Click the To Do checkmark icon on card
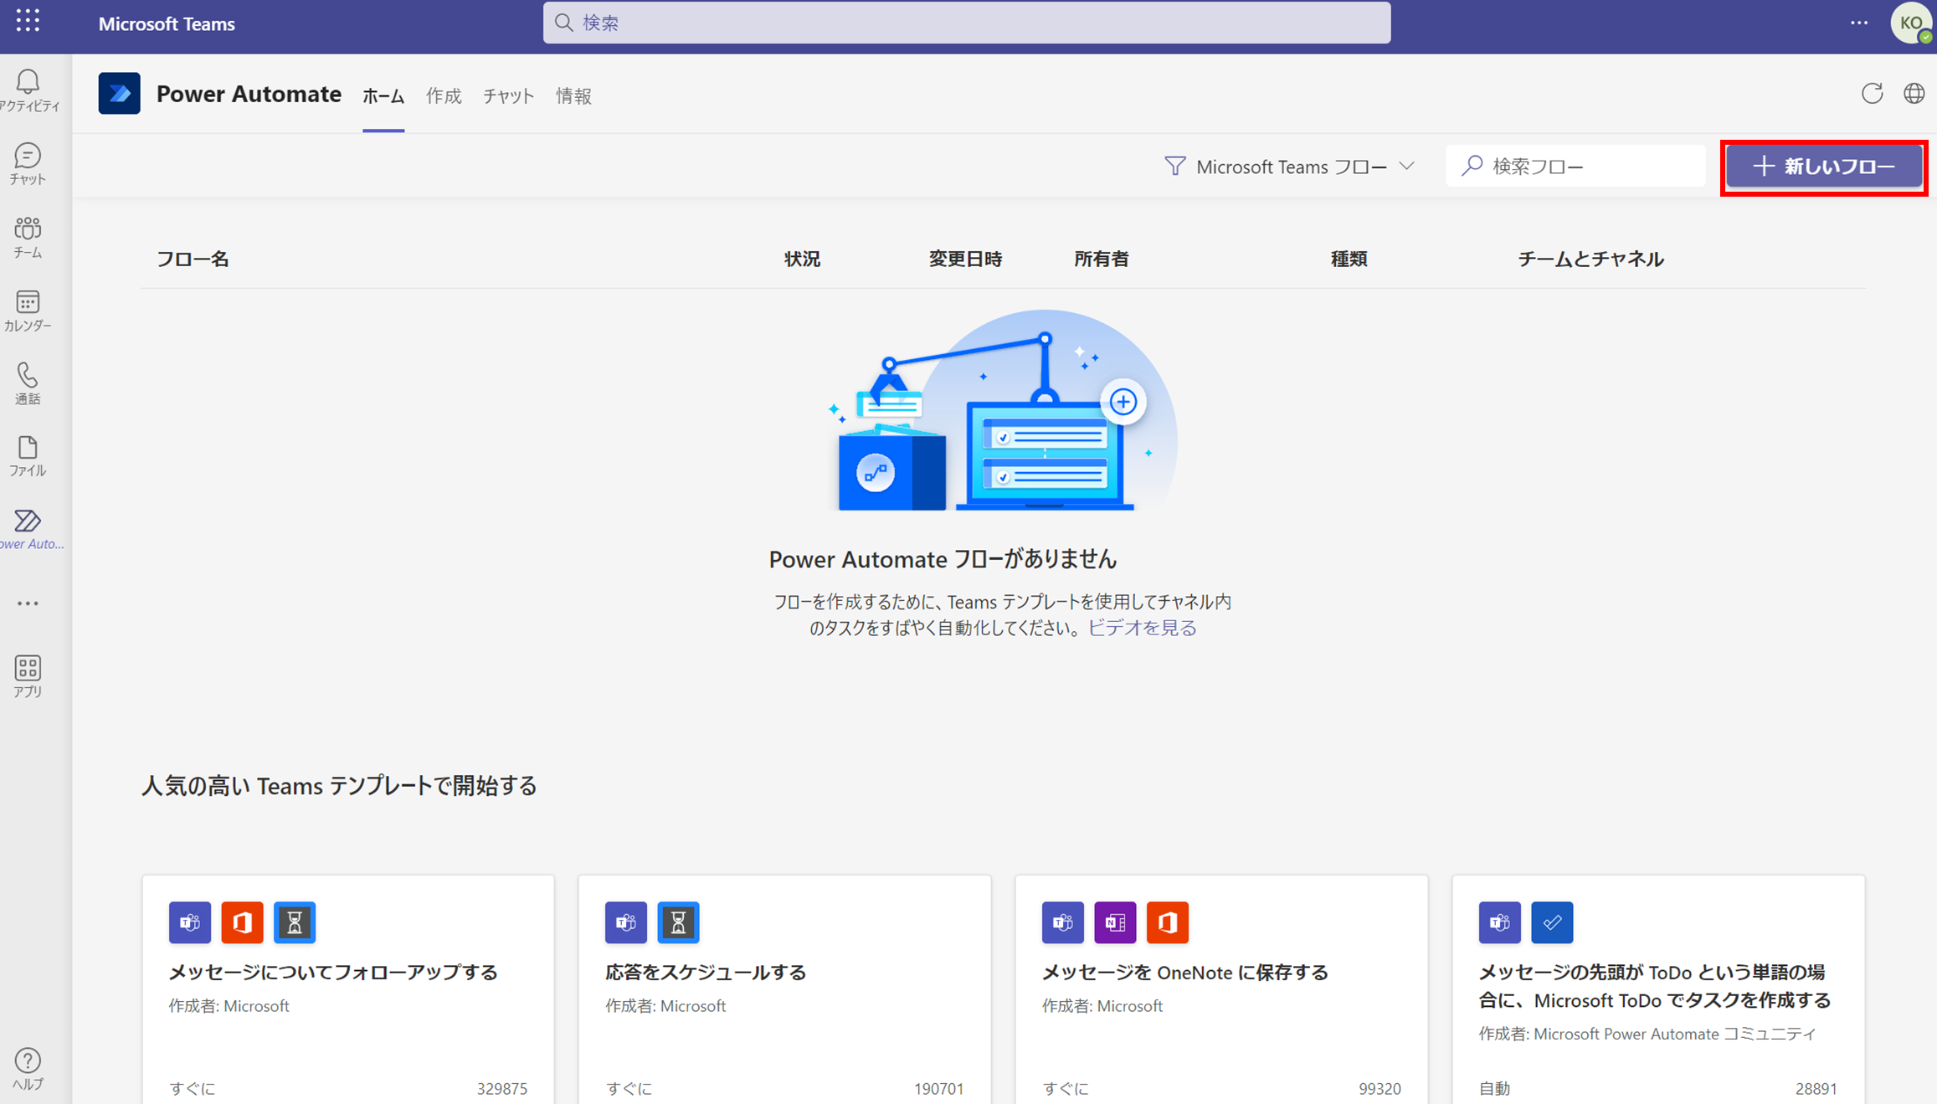This screenshot has height=1104, width=1937. 1552,922
